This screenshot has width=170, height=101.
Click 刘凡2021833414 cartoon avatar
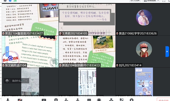tap(144, 49)
